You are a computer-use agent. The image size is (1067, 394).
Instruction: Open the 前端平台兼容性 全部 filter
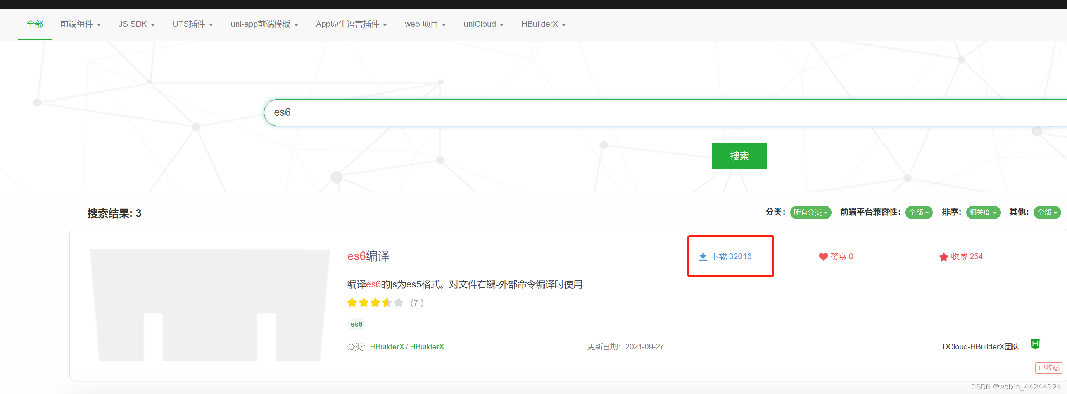919,212
